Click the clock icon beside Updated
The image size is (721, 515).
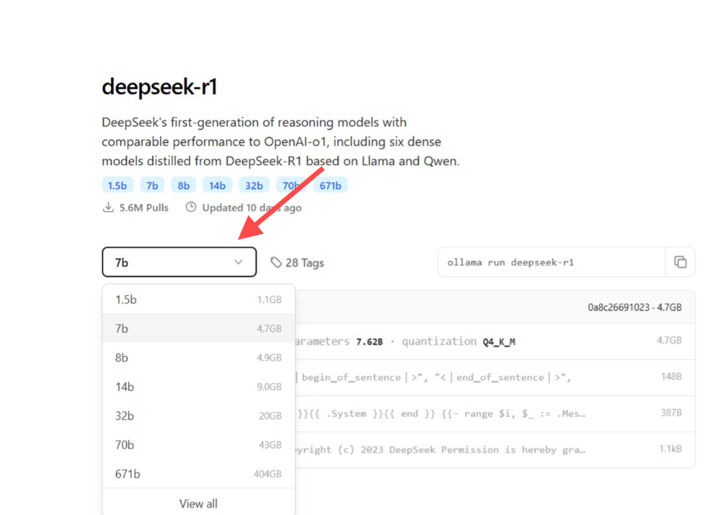[x=191, y=207]
